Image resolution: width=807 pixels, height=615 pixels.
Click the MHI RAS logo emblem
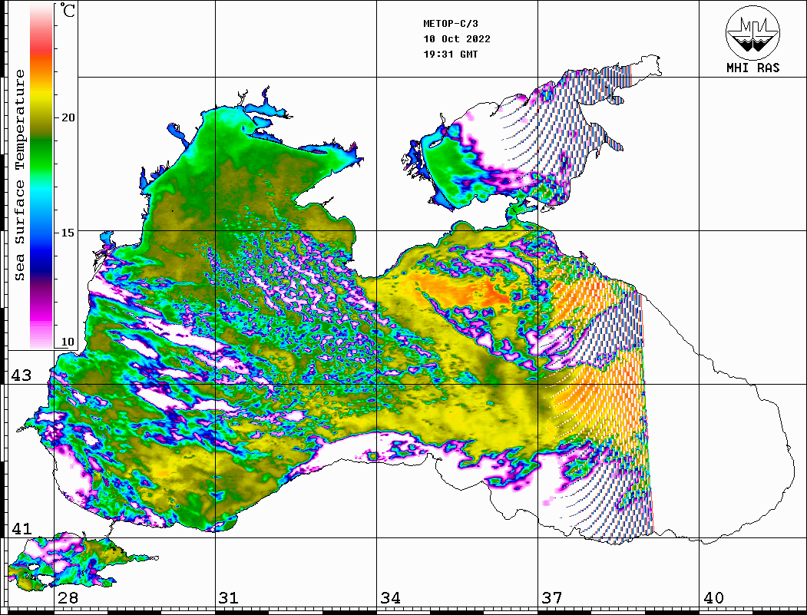point(753,33)
